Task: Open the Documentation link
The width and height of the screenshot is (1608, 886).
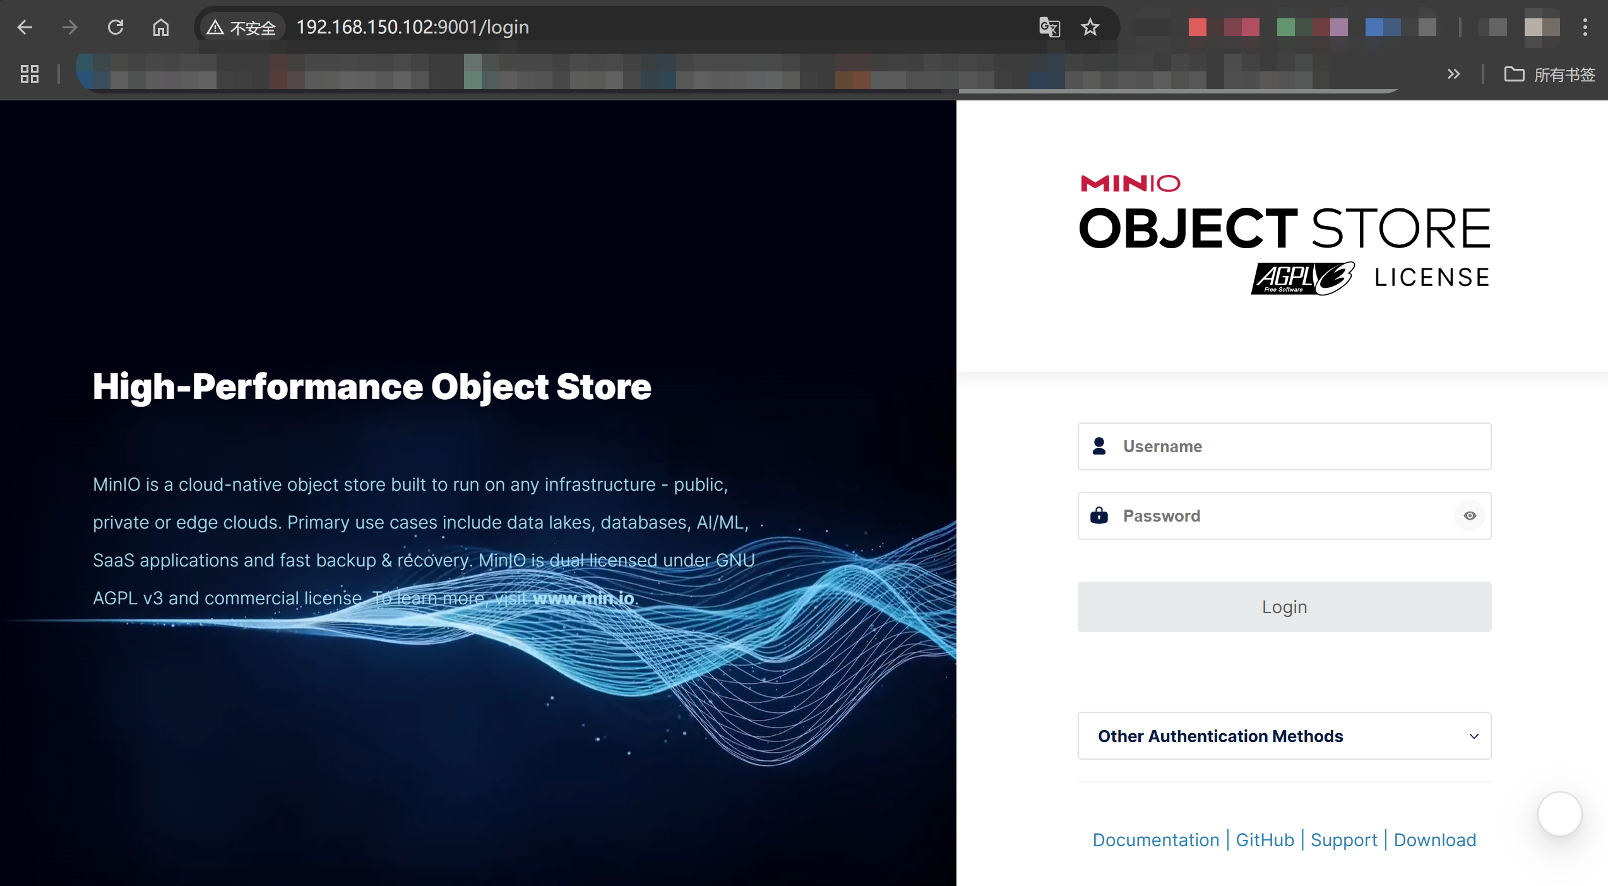Action: (x=1155, y=840)
